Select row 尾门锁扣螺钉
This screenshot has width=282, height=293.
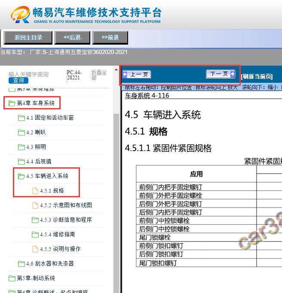tap(196, 263)
